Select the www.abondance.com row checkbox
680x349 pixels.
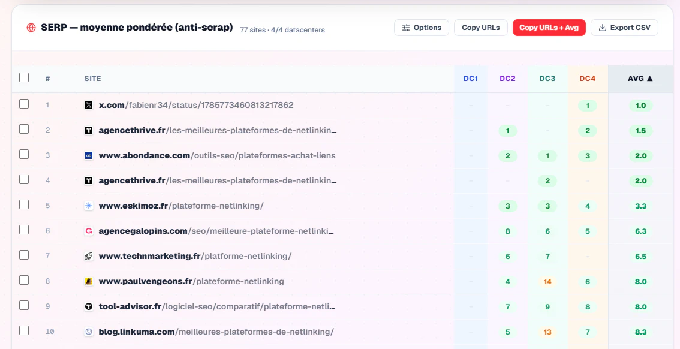[x=24, y=154]
